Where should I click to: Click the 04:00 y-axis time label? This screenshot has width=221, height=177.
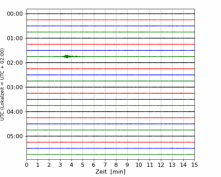coord(15,112)
